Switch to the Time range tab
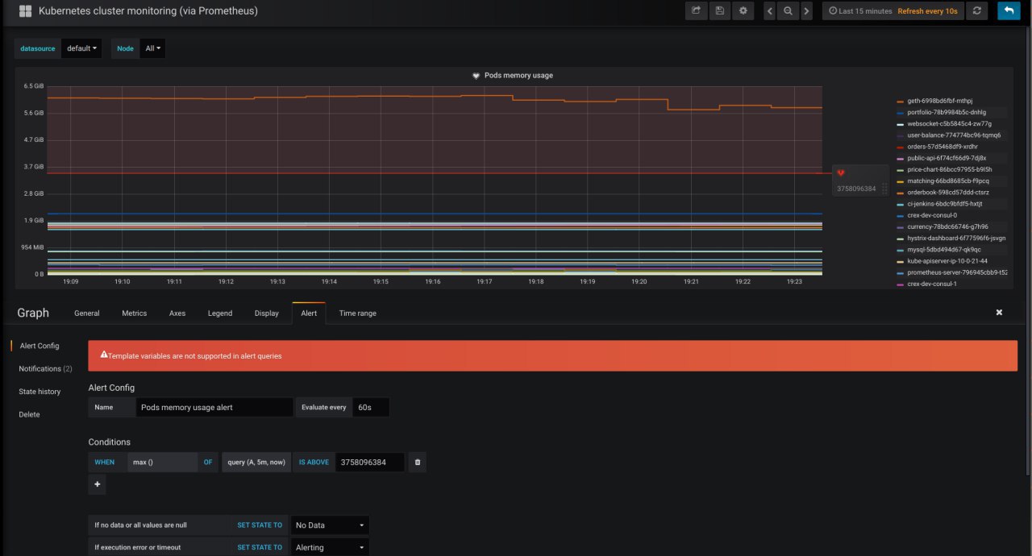Screen dimensions: 1032x556 coord(357,313)
